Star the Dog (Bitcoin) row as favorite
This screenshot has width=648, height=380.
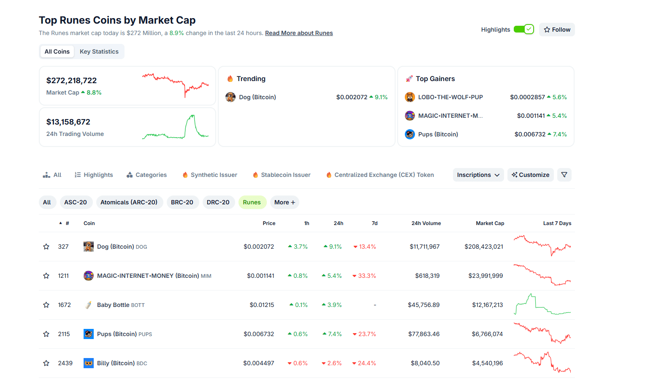pyautogui.click(x=46, y=246)
